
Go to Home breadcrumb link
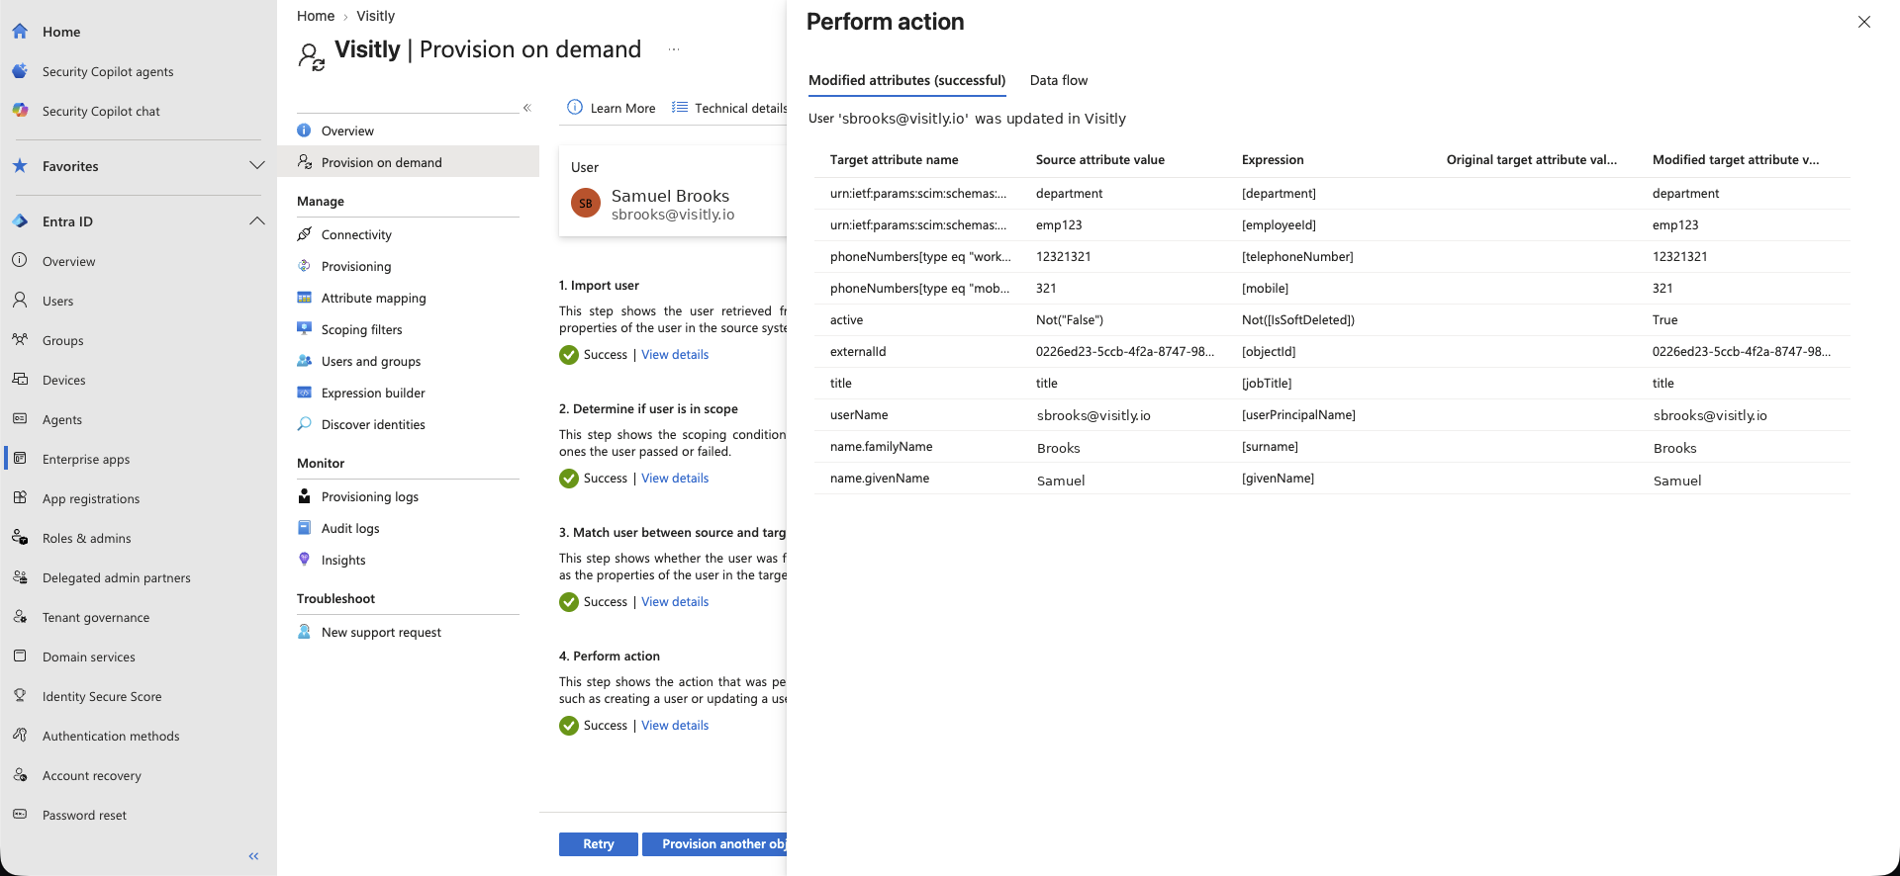[316, 16]
